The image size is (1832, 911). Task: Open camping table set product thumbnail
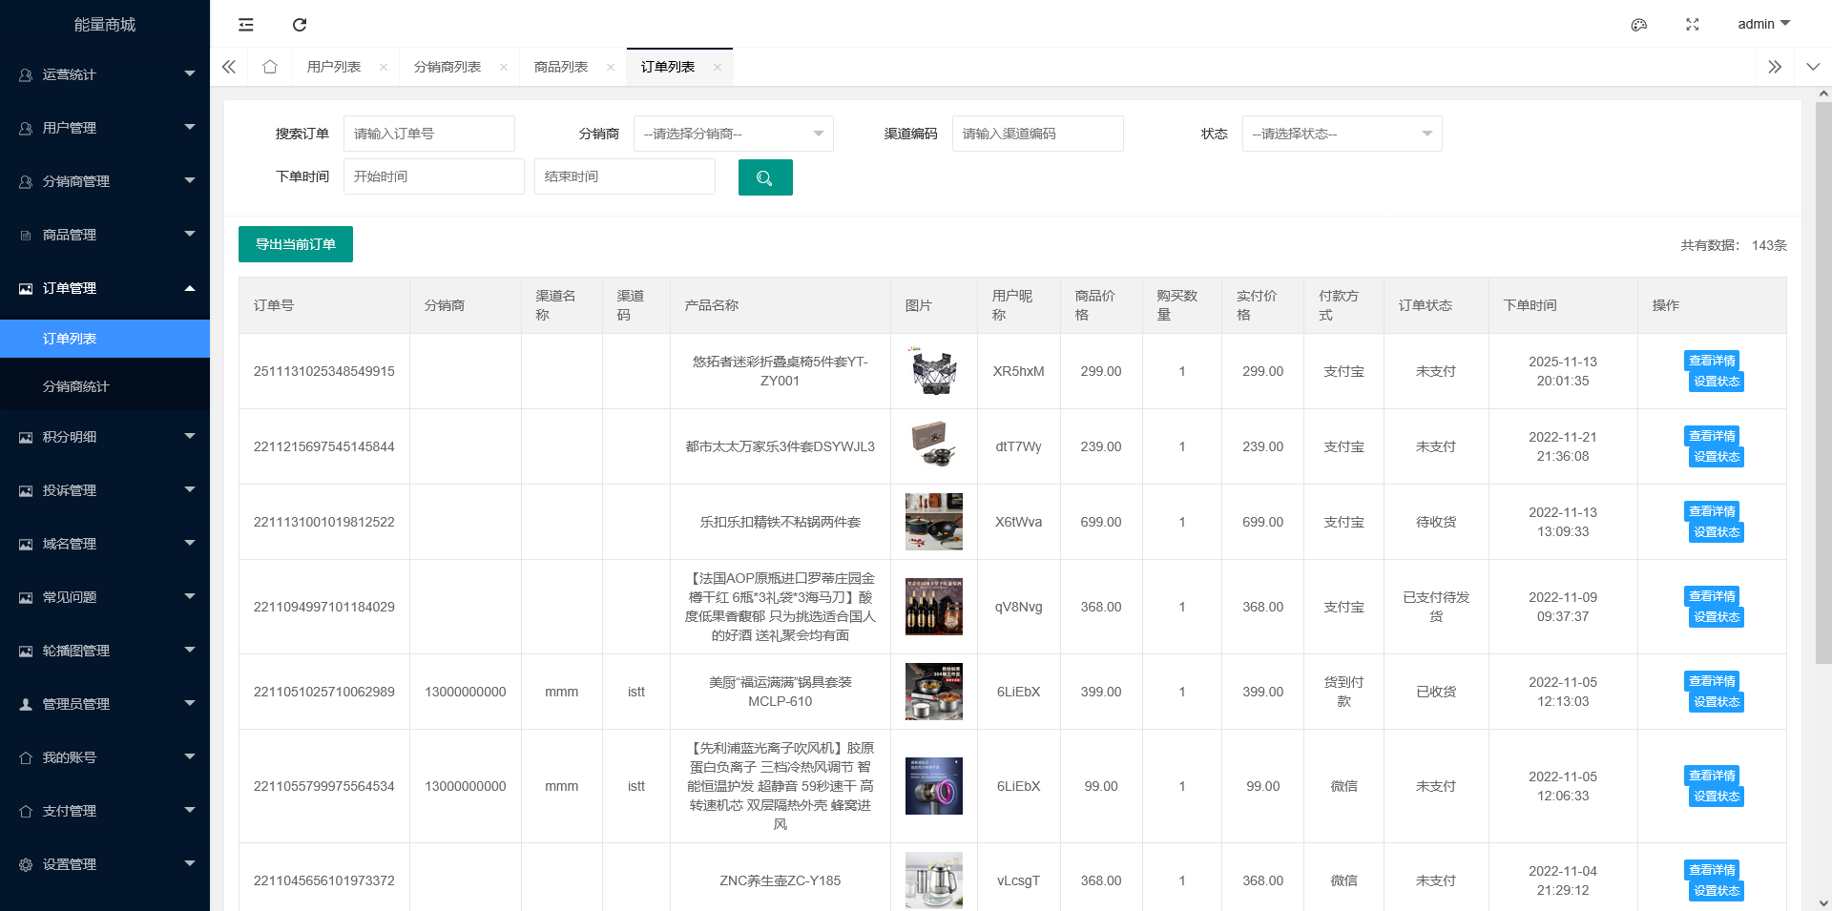coord(934,371)
